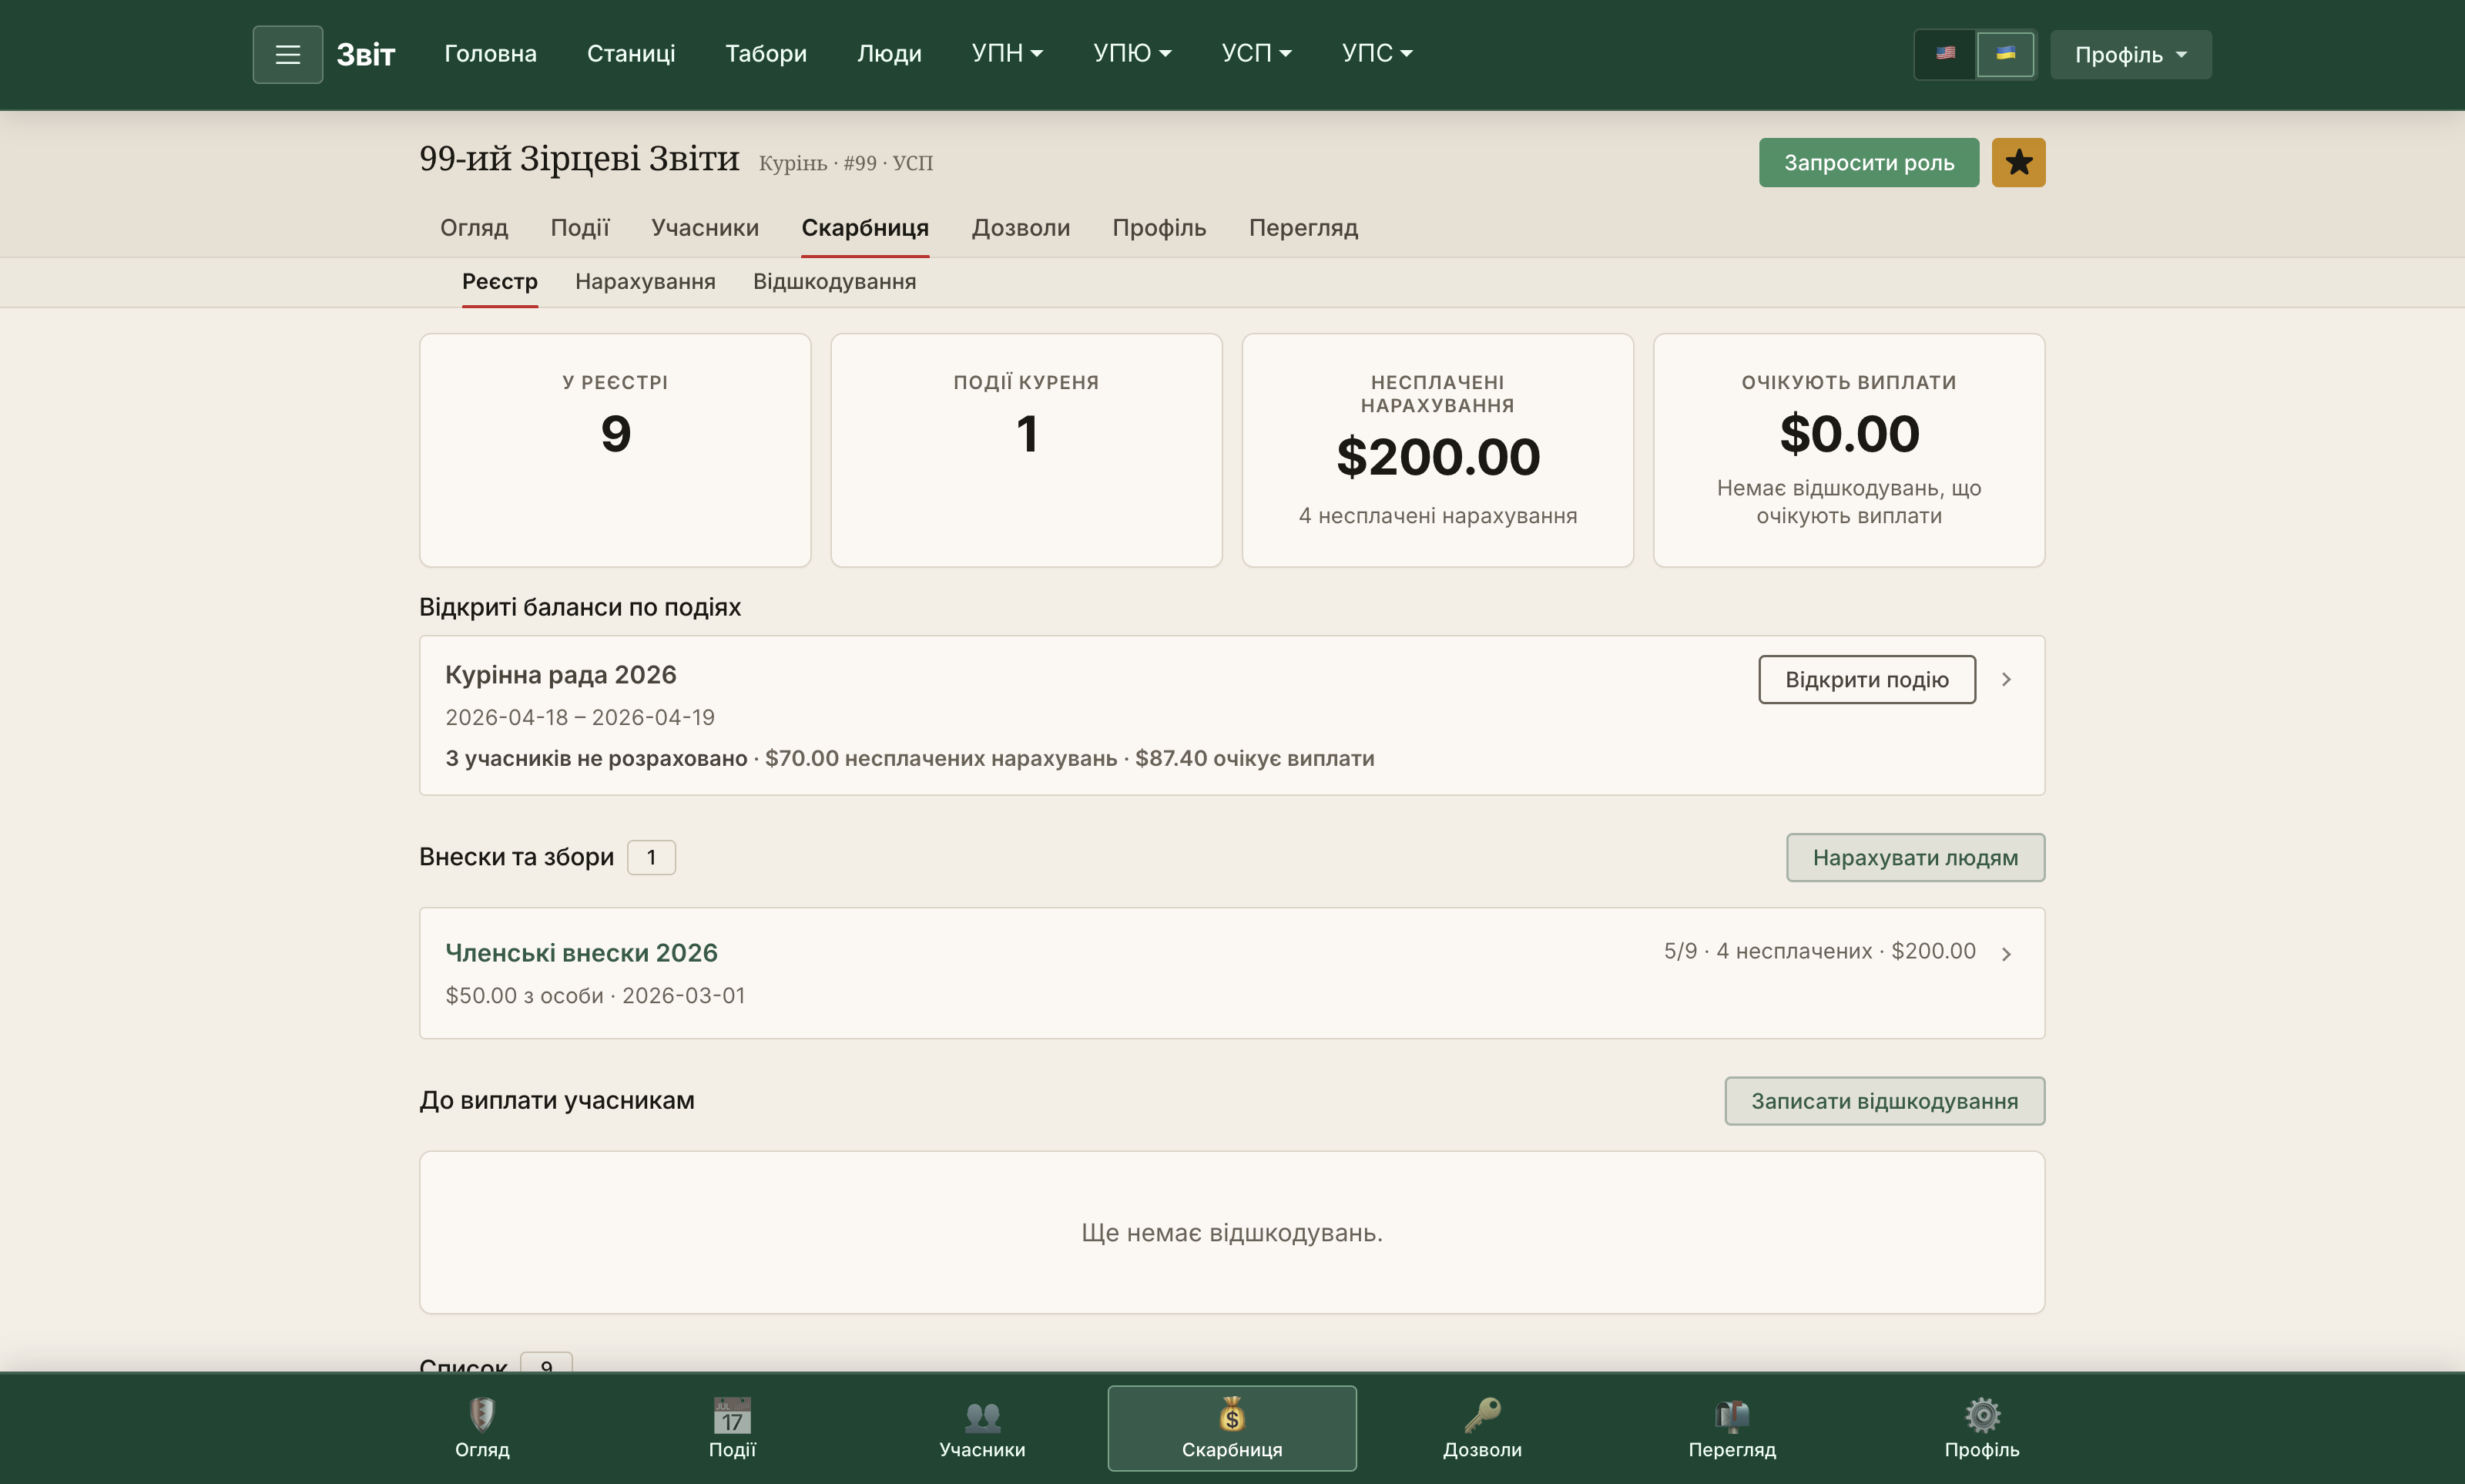This screenshot has height=1484, width=2465.
Task: Click the 5/9 · 4 несплачених · $200.00 summary
Action: click(x=1819, y=950)
